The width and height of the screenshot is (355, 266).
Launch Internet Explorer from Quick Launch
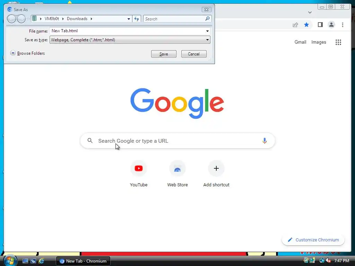[x=41, y=261]
